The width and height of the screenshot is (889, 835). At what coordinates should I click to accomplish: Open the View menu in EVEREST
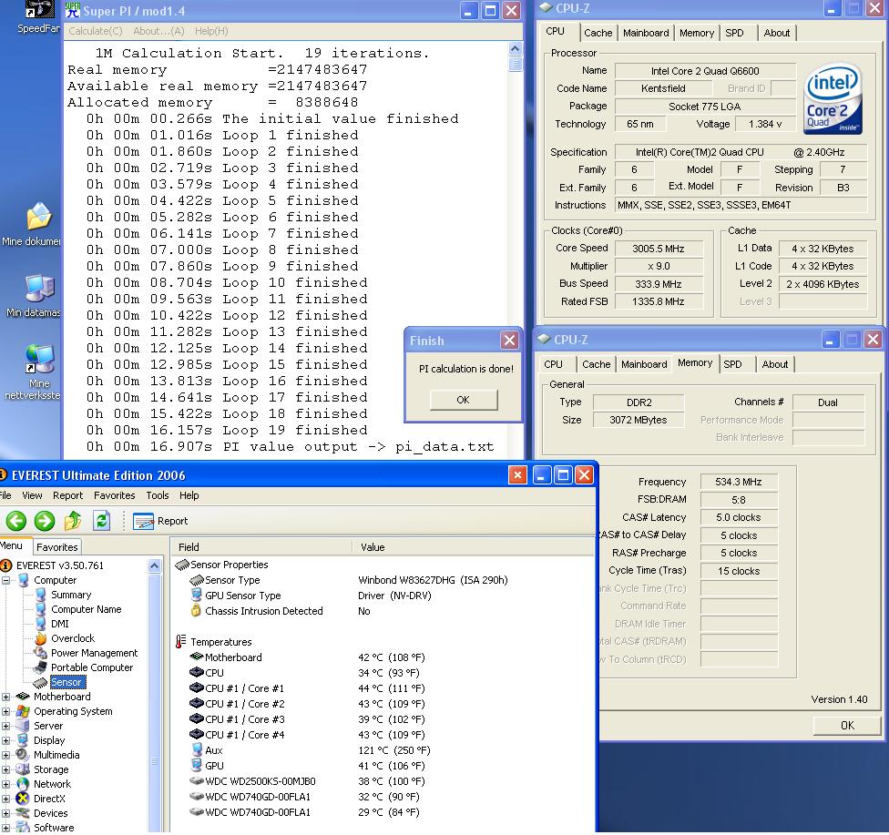[32, 495]
